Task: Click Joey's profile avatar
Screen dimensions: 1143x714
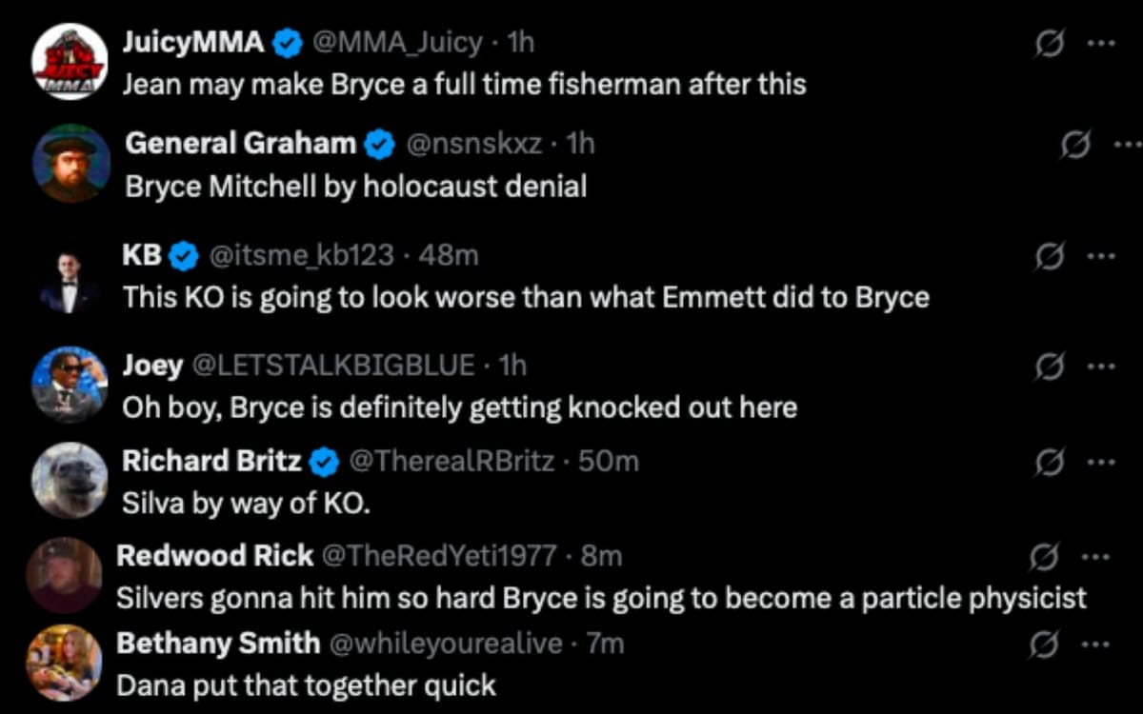Action: point(71,384)
